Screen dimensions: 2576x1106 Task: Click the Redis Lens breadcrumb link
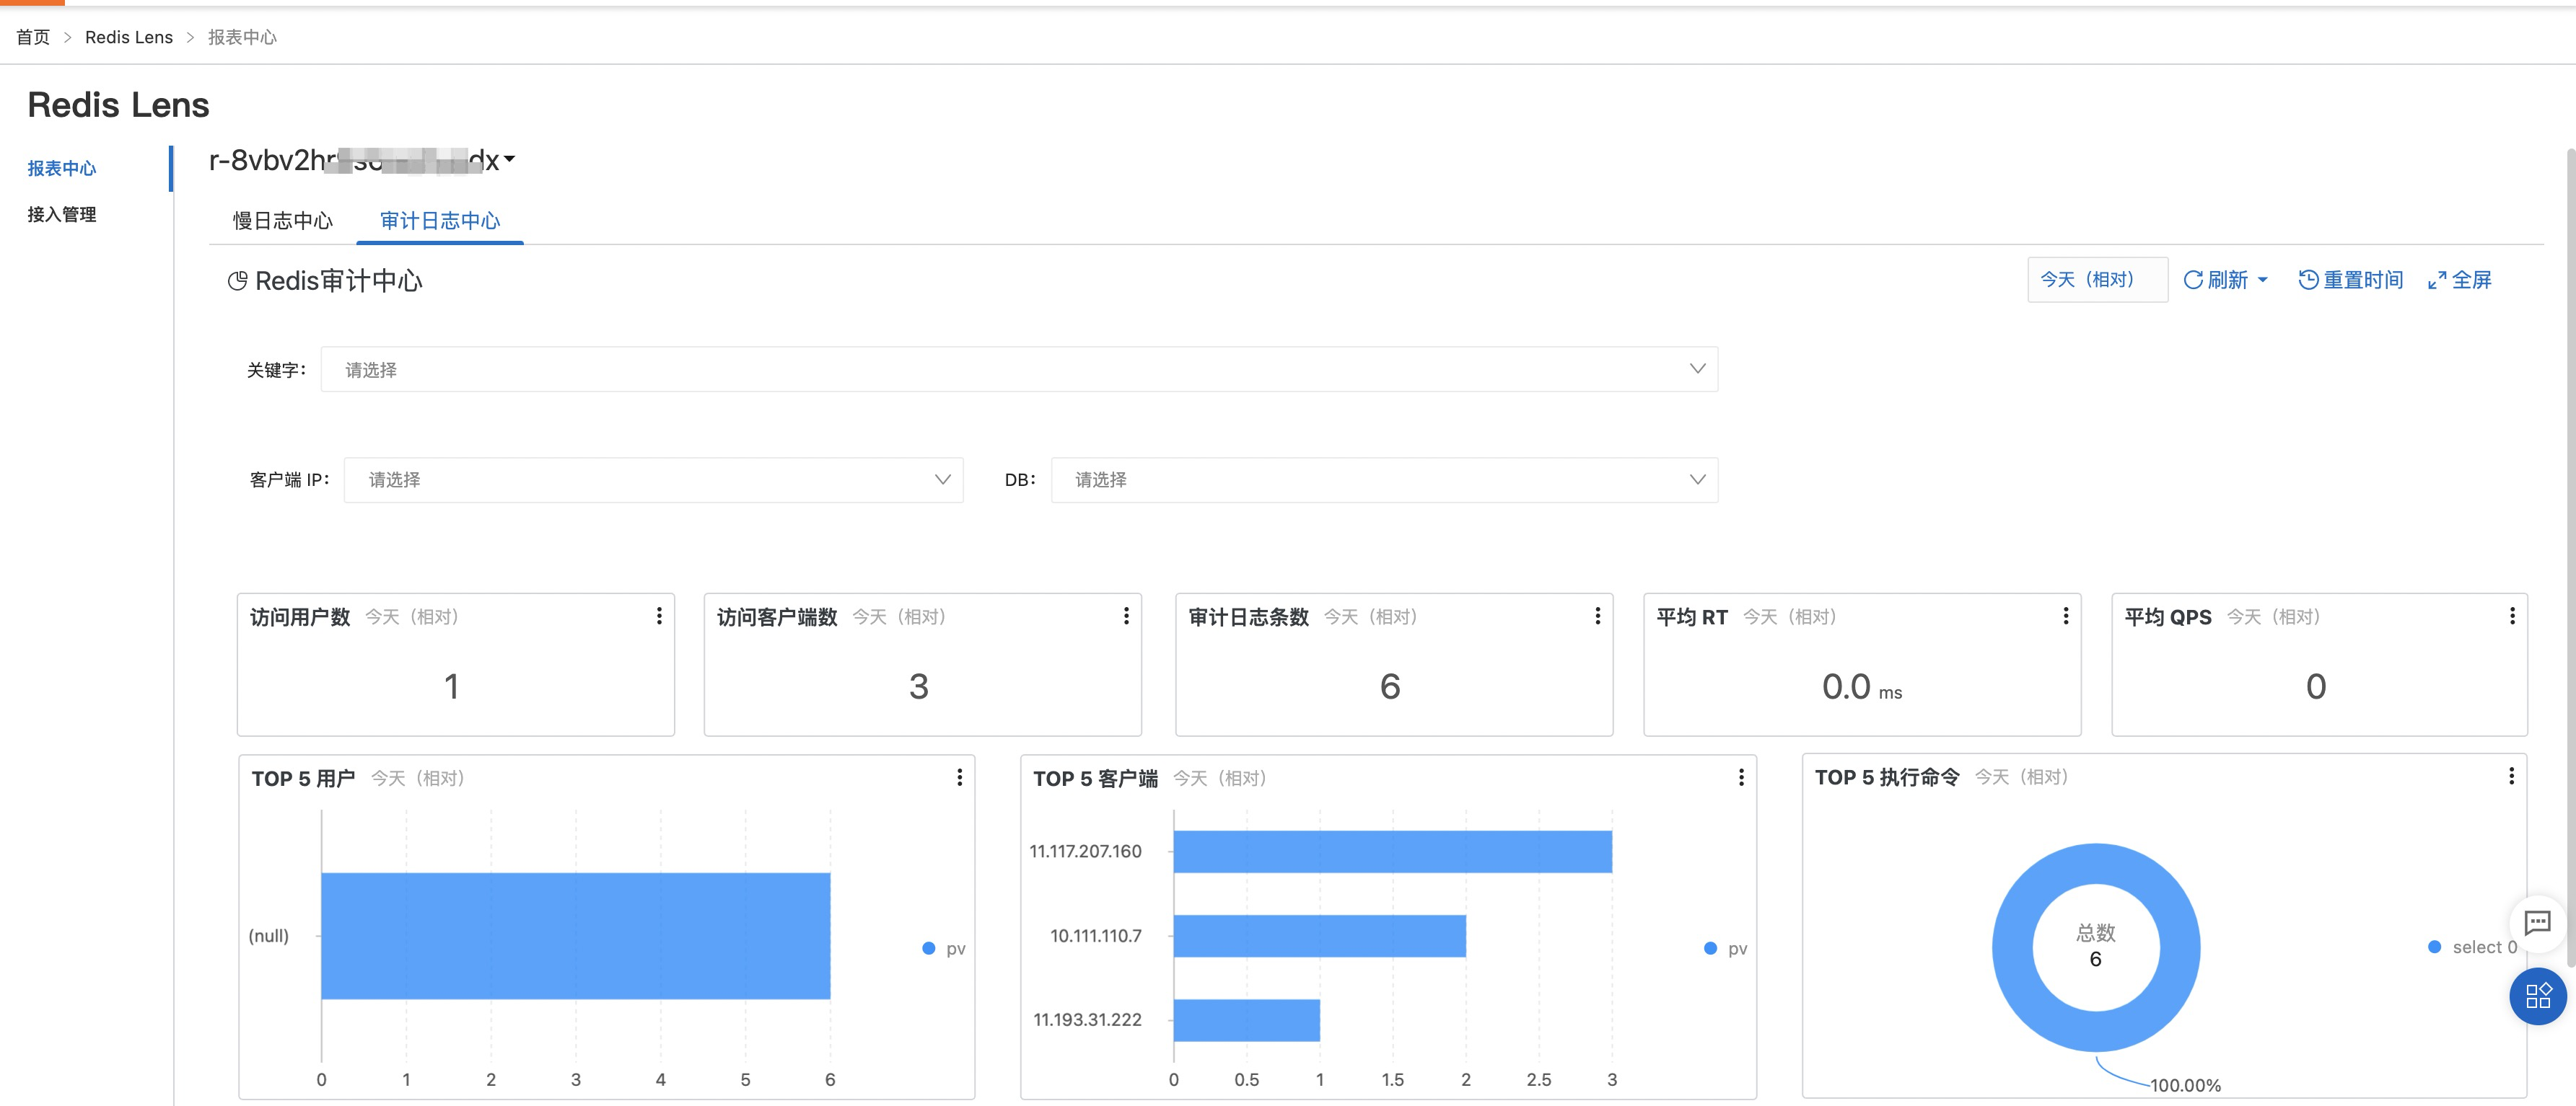[x=129, y=37]
